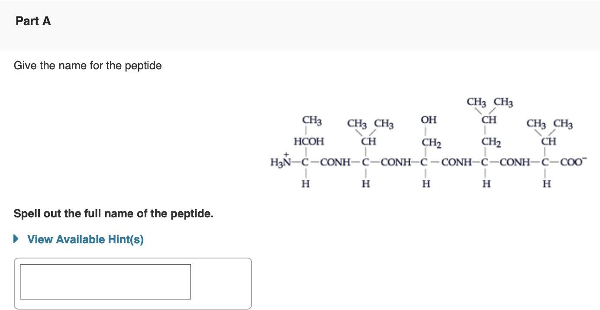Expand the disclosure triangle beside hints

click(x=16, y=239)
